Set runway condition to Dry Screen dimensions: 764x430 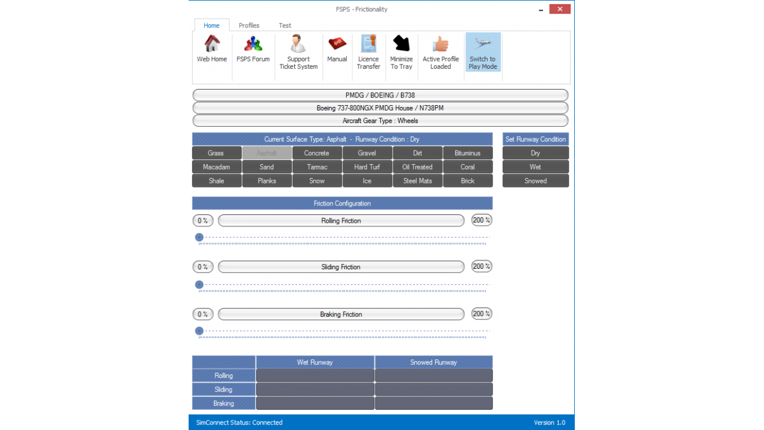pos(535,153)
